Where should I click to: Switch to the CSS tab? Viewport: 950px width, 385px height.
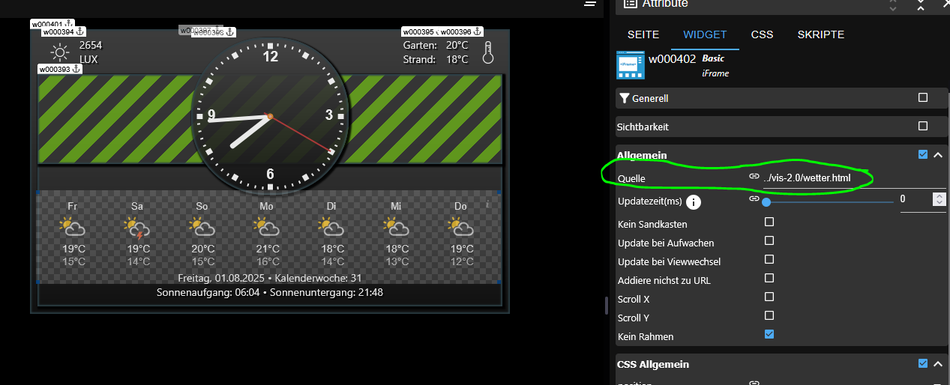click(762, 34)
